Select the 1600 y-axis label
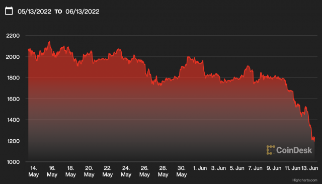This screenshot has height=184, width=322. [13, 99]
